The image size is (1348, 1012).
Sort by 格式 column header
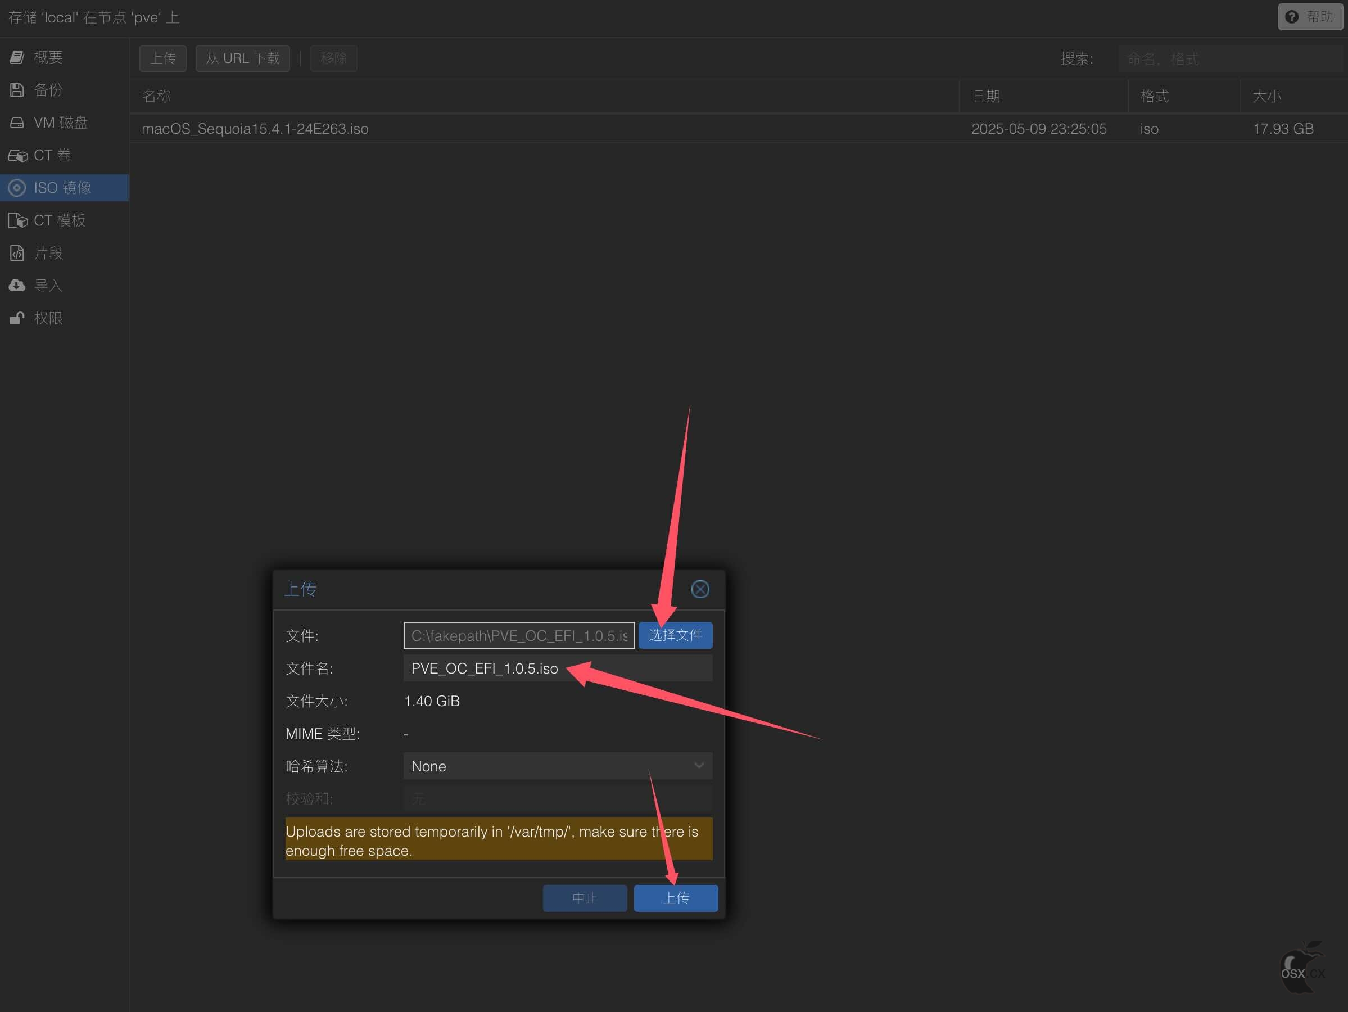coord(1184,96)
